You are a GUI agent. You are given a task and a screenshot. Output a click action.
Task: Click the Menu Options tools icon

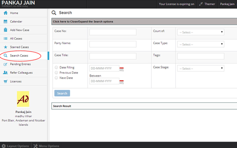pos(36,146)
